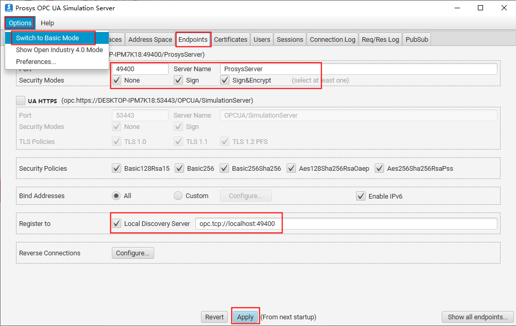
Task: Select Switch to Basic Mode
Action: pos(47,38)
